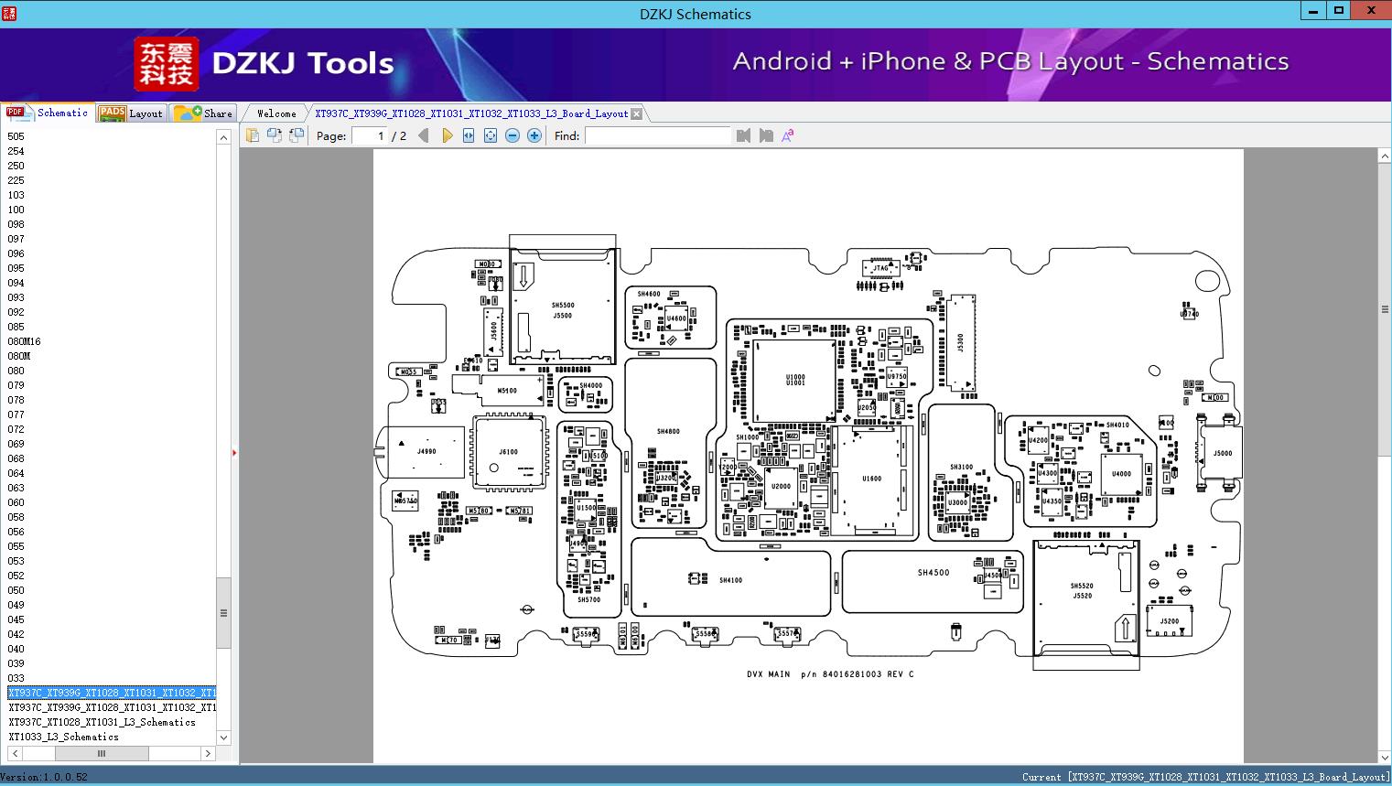
Task: Select list item 250
Action: coord(16,166)
